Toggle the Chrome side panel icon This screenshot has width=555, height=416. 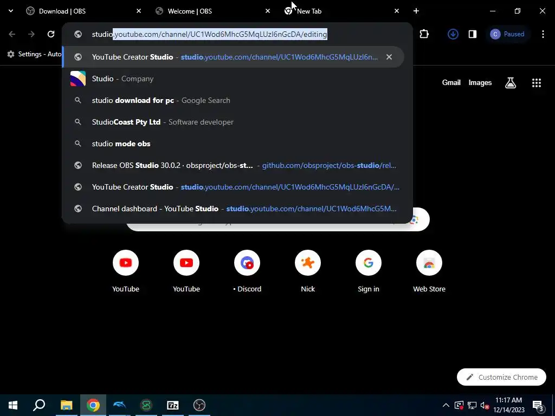[x=473, y=34]
